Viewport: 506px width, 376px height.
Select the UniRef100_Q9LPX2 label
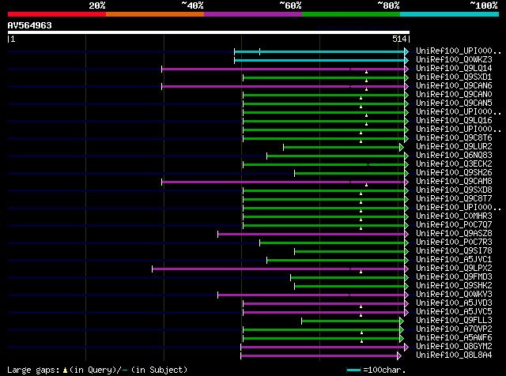point(454,269)
